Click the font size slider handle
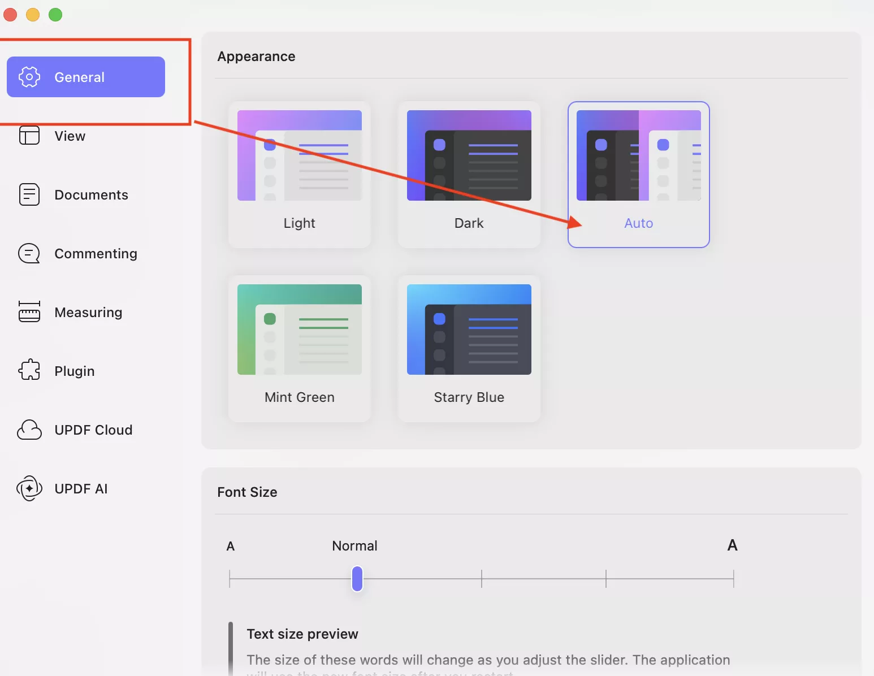Screen dimensions: 874x676 tap(357, 579)
